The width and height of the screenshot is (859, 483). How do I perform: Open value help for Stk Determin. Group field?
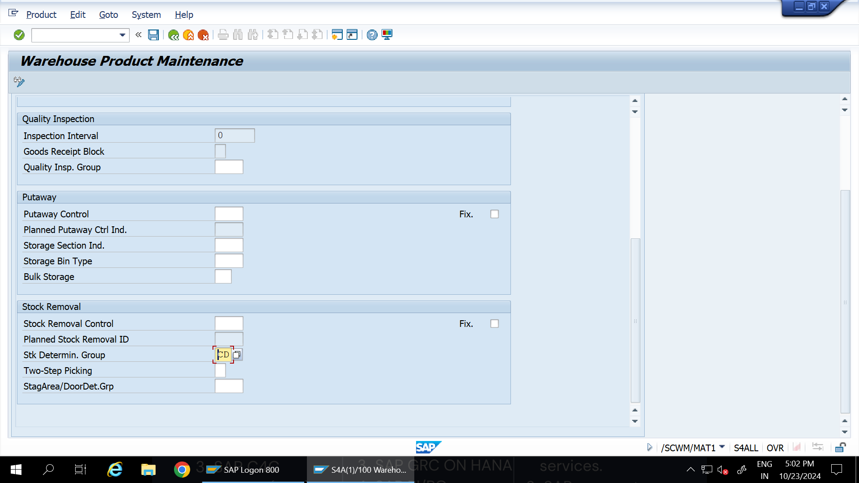[237, 355]
